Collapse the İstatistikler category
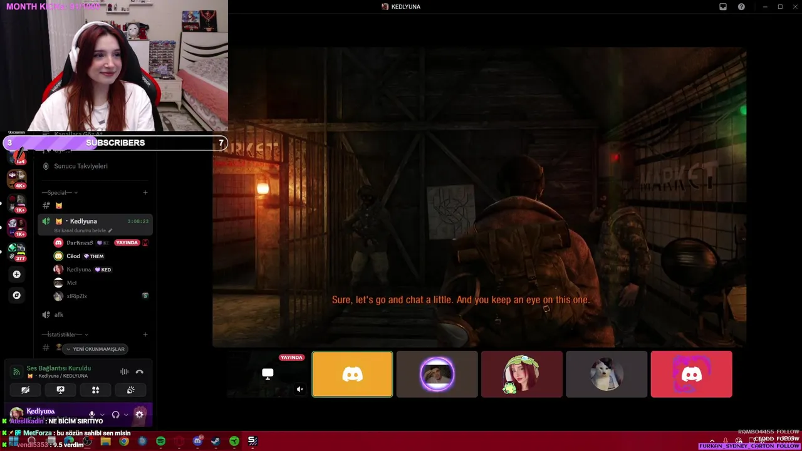Viewport: 802px width, 451px height. 65,334
